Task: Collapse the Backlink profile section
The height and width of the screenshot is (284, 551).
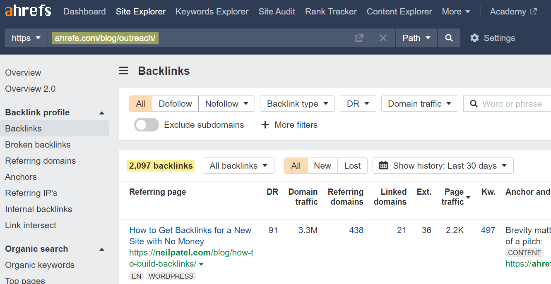Action: pos(102,113)
